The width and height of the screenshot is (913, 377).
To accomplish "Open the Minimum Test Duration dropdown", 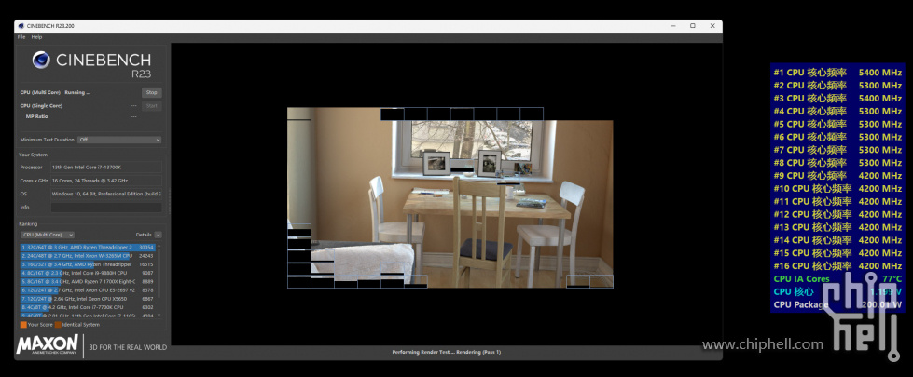I will point(120,140).
